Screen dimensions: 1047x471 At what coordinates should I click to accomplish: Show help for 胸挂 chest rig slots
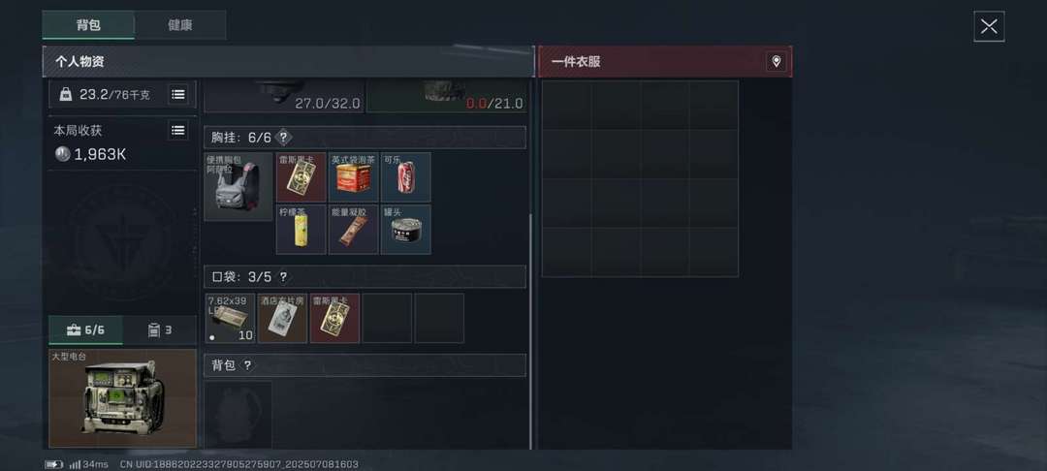click(x=283, y=138)
